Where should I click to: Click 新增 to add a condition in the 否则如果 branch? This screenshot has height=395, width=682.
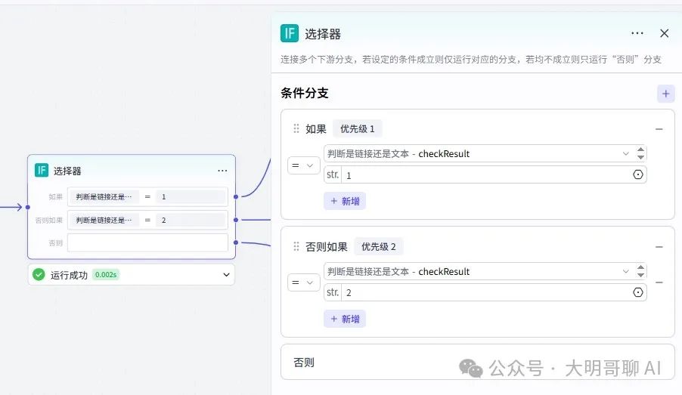345,319
